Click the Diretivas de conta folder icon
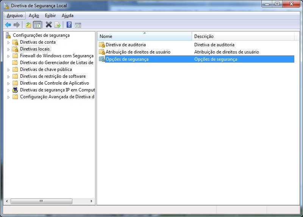The height and width of the screenshot is (217, 303). pos(15,42)
